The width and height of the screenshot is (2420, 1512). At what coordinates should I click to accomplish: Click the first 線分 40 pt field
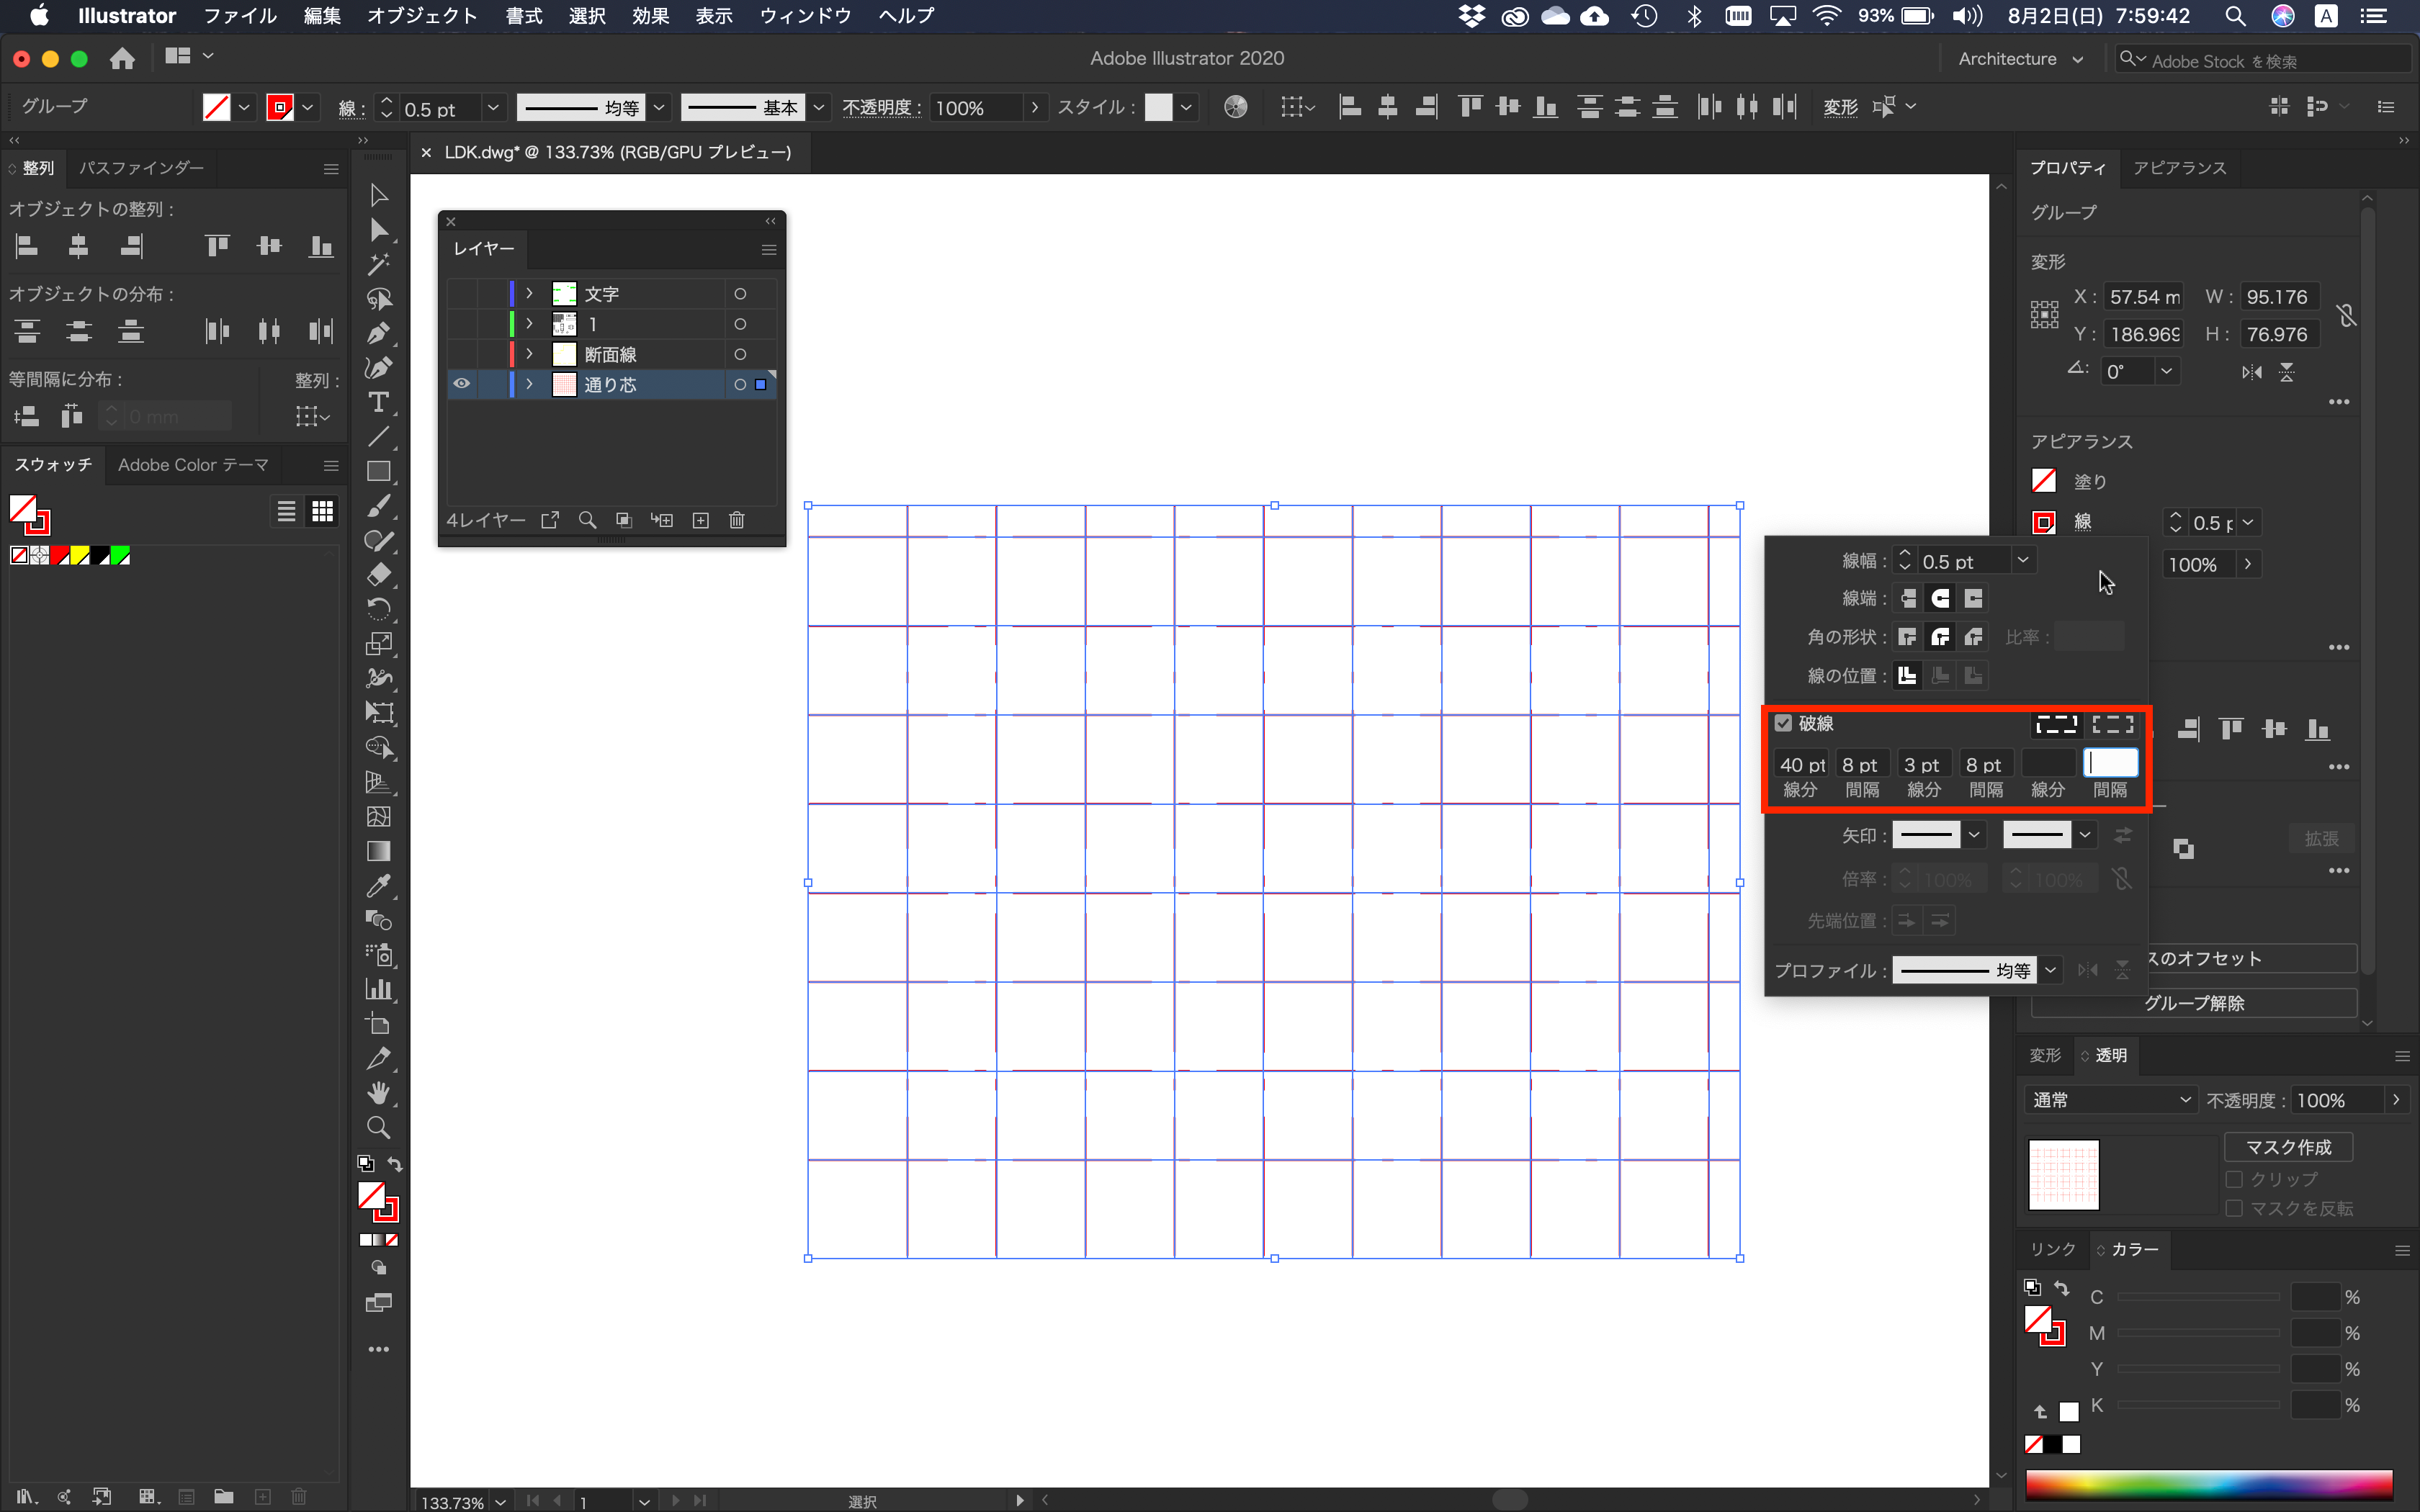[x=1800, y=765]
